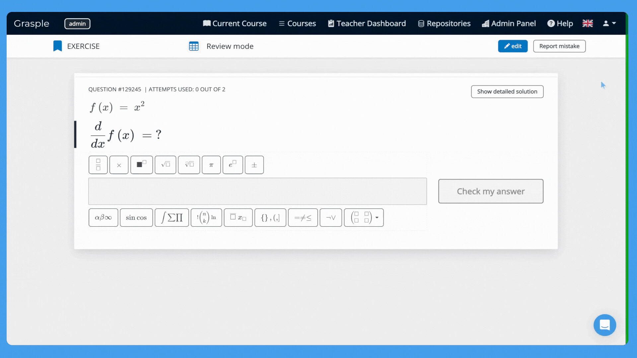This screenshot has width=637, height=358.
Task: Click the answer input field
Action: pyautogui.click(x=257, y=191)
